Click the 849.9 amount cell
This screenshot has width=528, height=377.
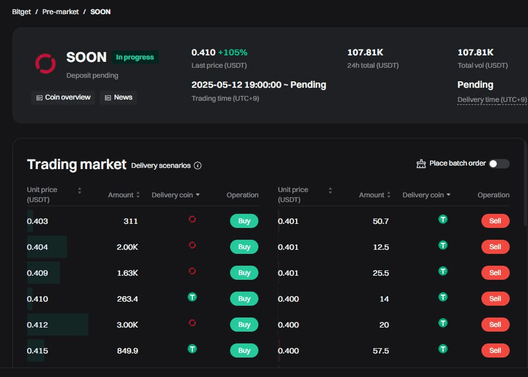(x=127, y=350)
